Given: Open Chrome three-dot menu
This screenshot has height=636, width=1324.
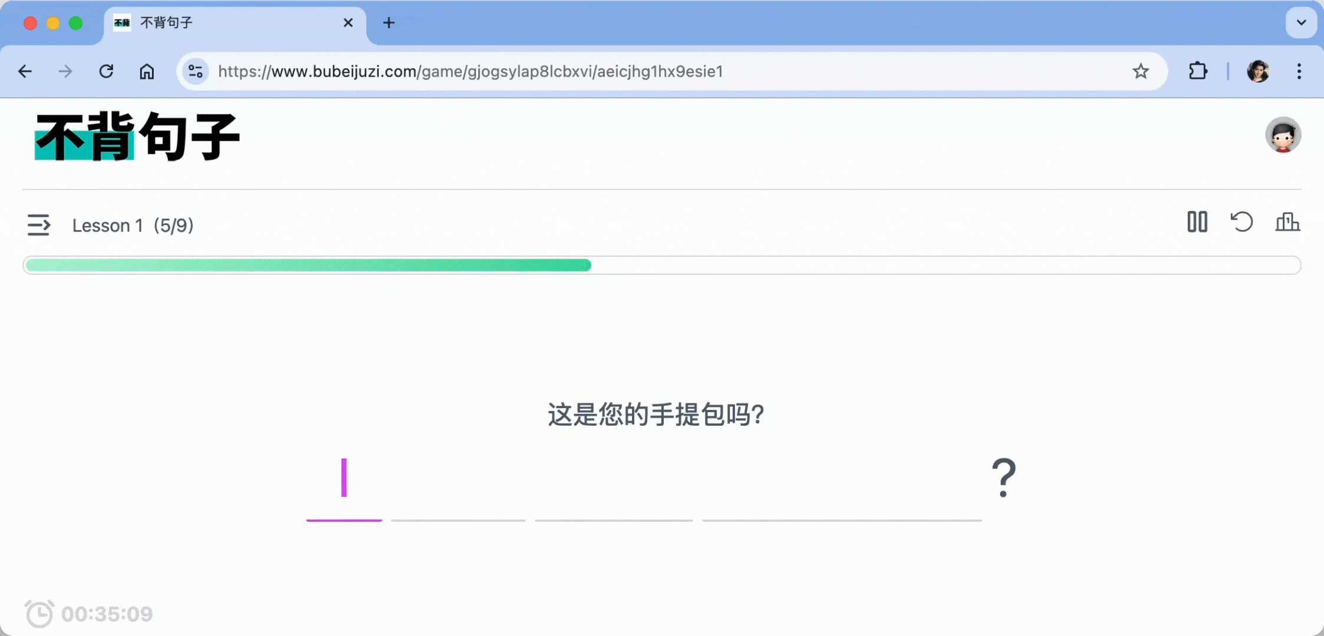Looking at the screenshot, I should pos(1299,71).
